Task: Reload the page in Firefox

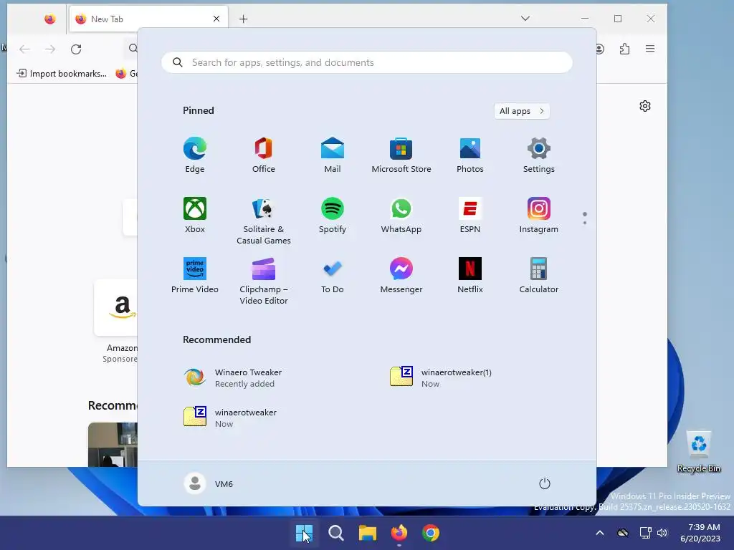Action: (x=76, y=49)
